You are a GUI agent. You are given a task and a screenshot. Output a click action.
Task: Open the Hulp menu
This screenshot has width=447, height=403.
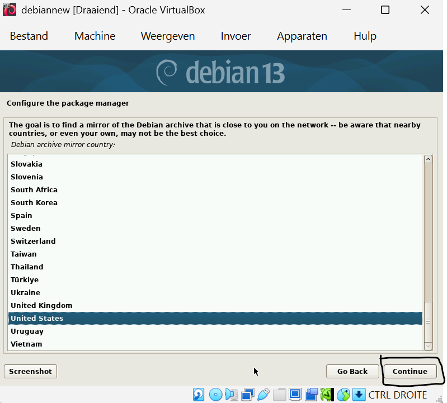[x=365, y=36]
